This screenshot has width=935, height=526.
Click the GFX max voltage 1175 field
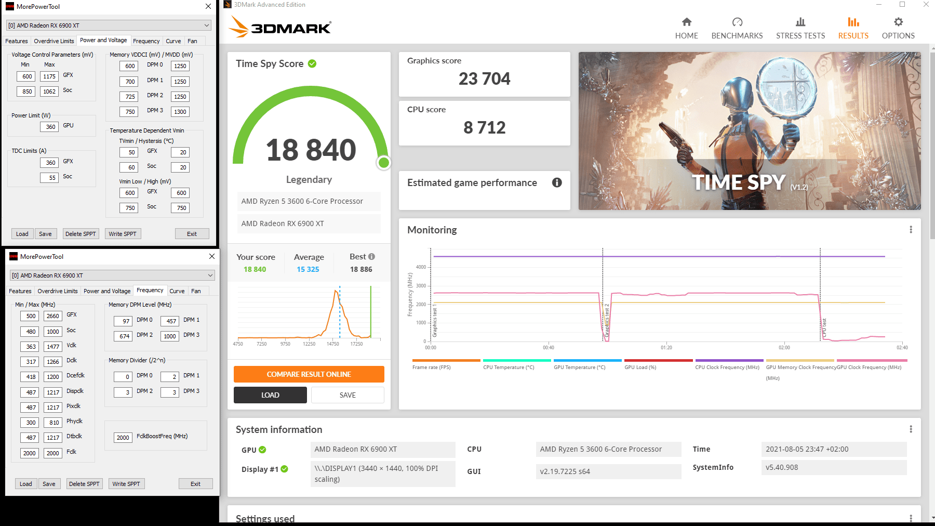click(49, 76)
